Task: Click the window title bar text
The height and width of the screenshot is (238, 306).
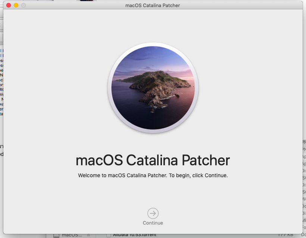Action: [x=153, y=5]
